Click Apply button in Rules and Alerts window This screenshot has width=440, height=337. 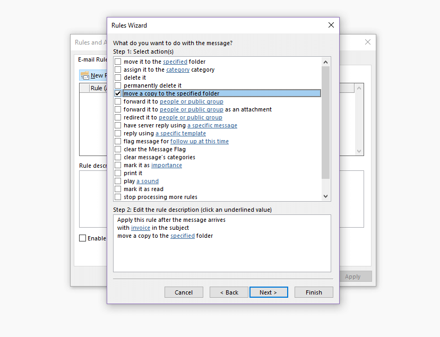(355, 276)
